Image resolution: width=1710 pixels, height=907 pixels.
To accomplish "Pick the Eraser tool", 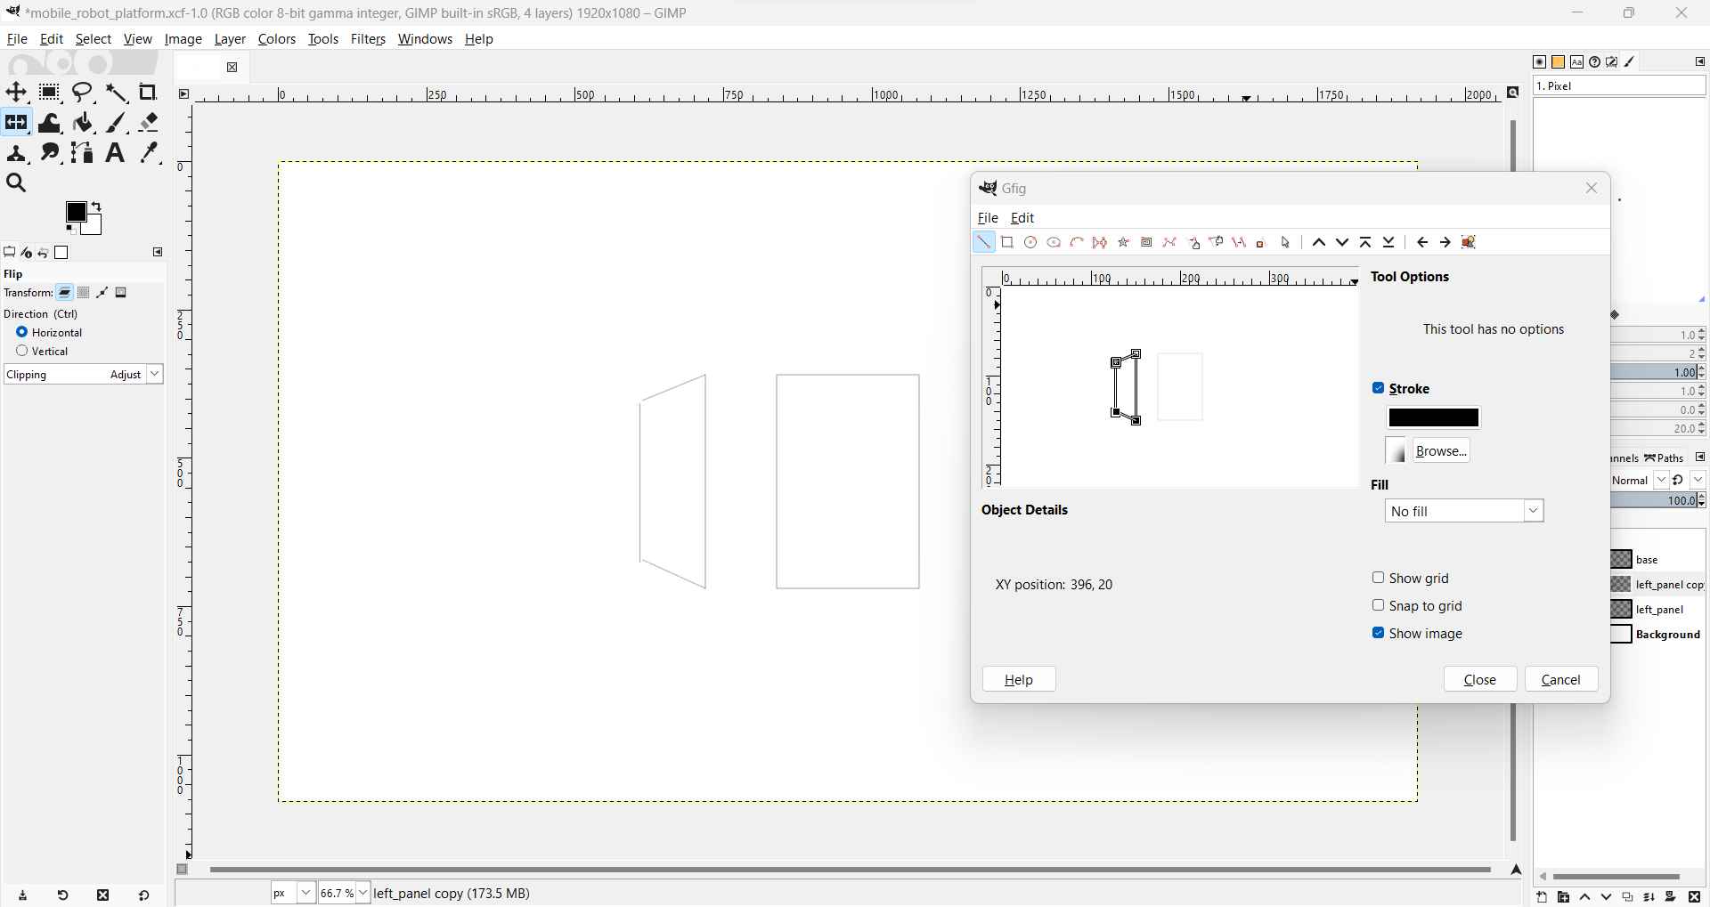I will (x=149, y=123).
